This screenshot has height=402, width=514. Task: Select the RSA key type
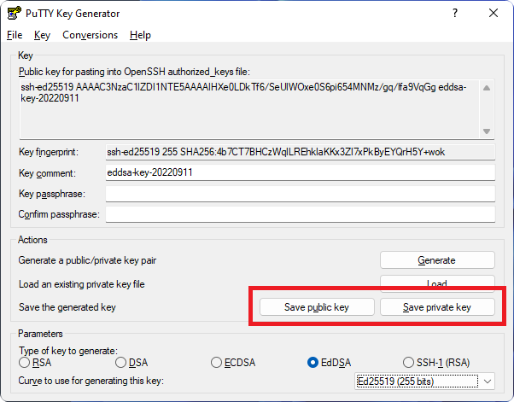[x=35, y=363]
